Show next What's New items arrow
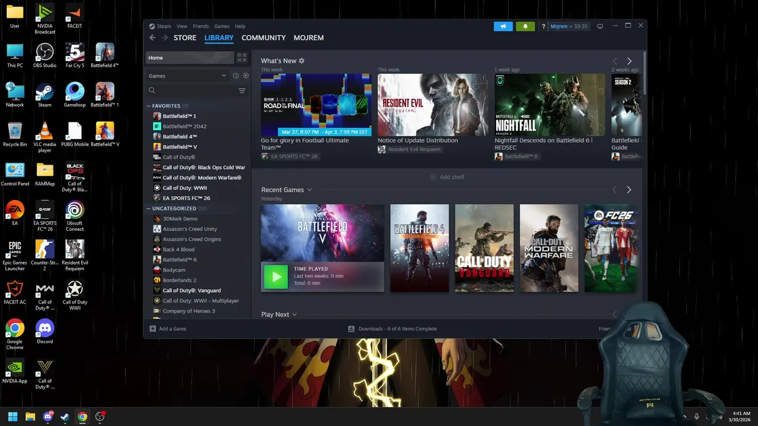This screenshot has width=758, height=426. point(629,61)
